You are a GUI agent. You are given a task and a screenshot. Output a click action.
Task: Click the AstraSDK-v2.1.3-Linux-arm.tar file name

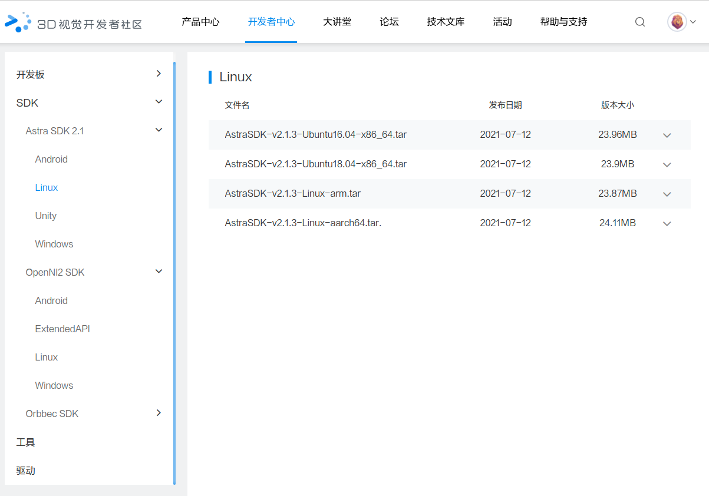tap(292, 193)
